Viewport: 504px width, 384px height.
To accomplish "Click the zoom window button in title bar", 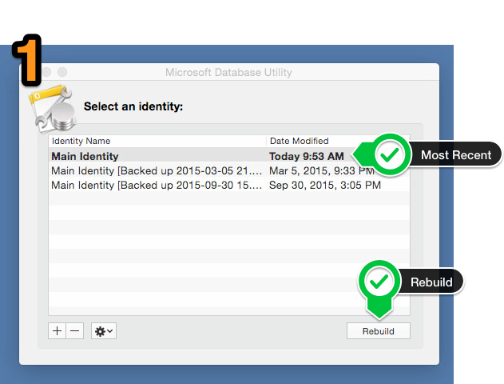I will 62,72.
